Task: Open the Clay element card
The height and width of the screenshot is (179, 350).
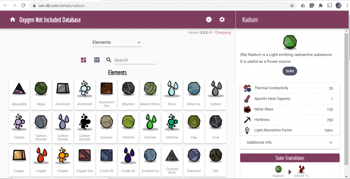Action: [x=194, y=128]
